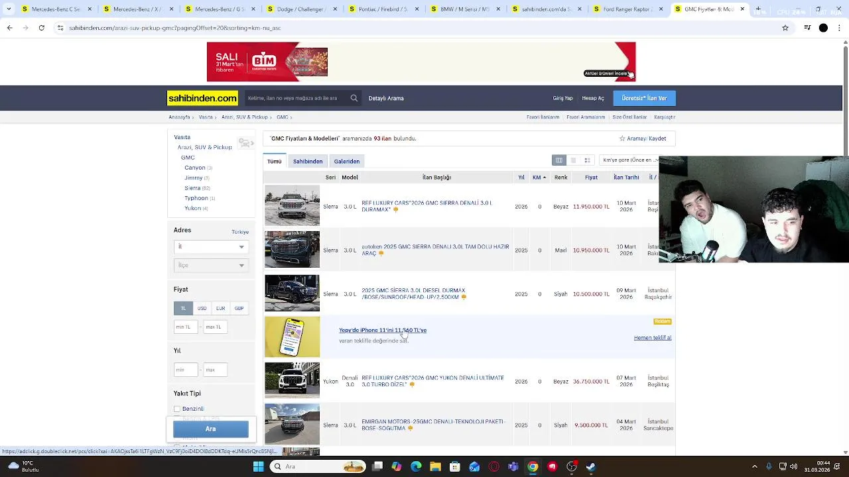Open Microsoft Store from the taskbar

[454, 466]
